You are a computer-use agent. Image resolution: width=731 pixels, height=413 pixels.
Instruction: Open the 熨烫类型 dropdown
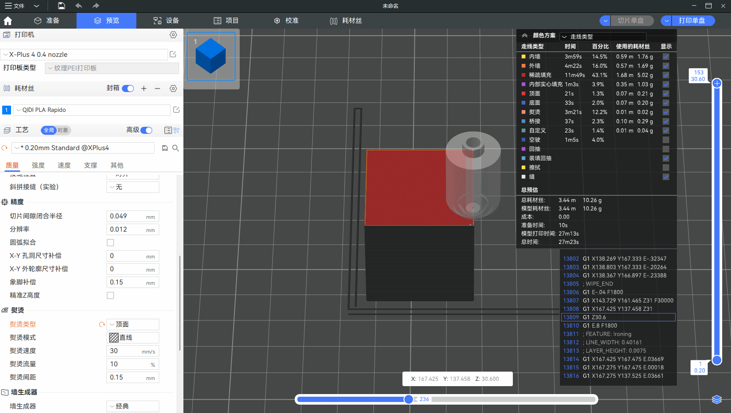[x=133, y=324]
